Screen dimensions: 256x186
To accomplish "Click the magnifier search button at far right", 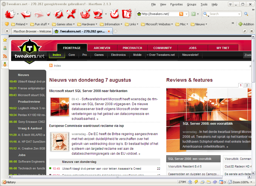I will click(x=246, y=14).
